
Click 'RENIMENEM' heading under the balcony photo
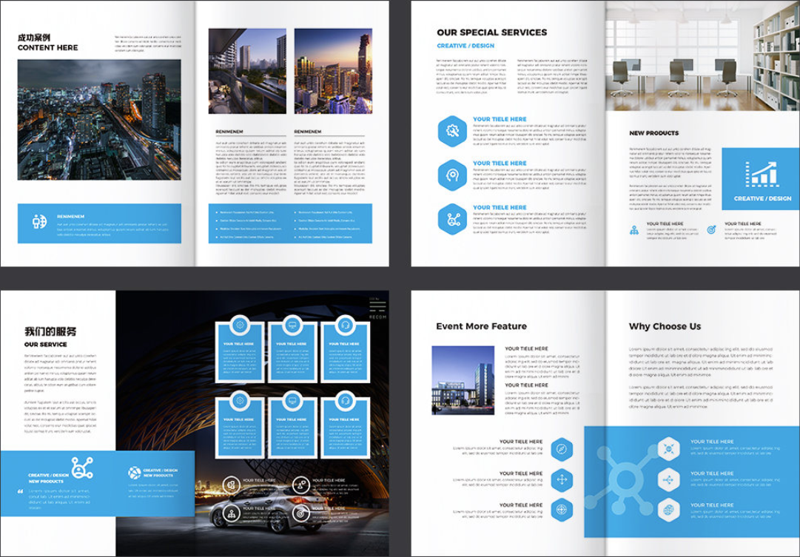[229, 132]
